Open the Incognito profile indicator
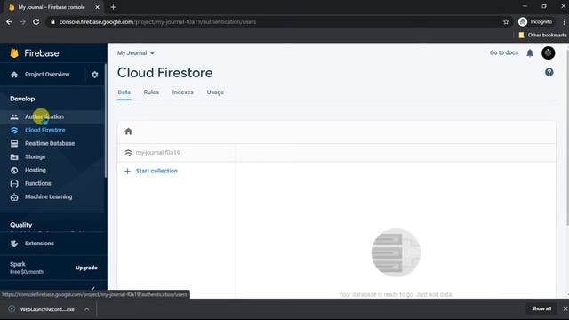This screenshot has height=320, width=569. pos(535,22)
